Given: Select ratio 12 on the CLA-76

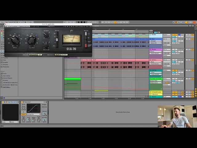Looking at the screenshot, I should [x=57, y=36].
